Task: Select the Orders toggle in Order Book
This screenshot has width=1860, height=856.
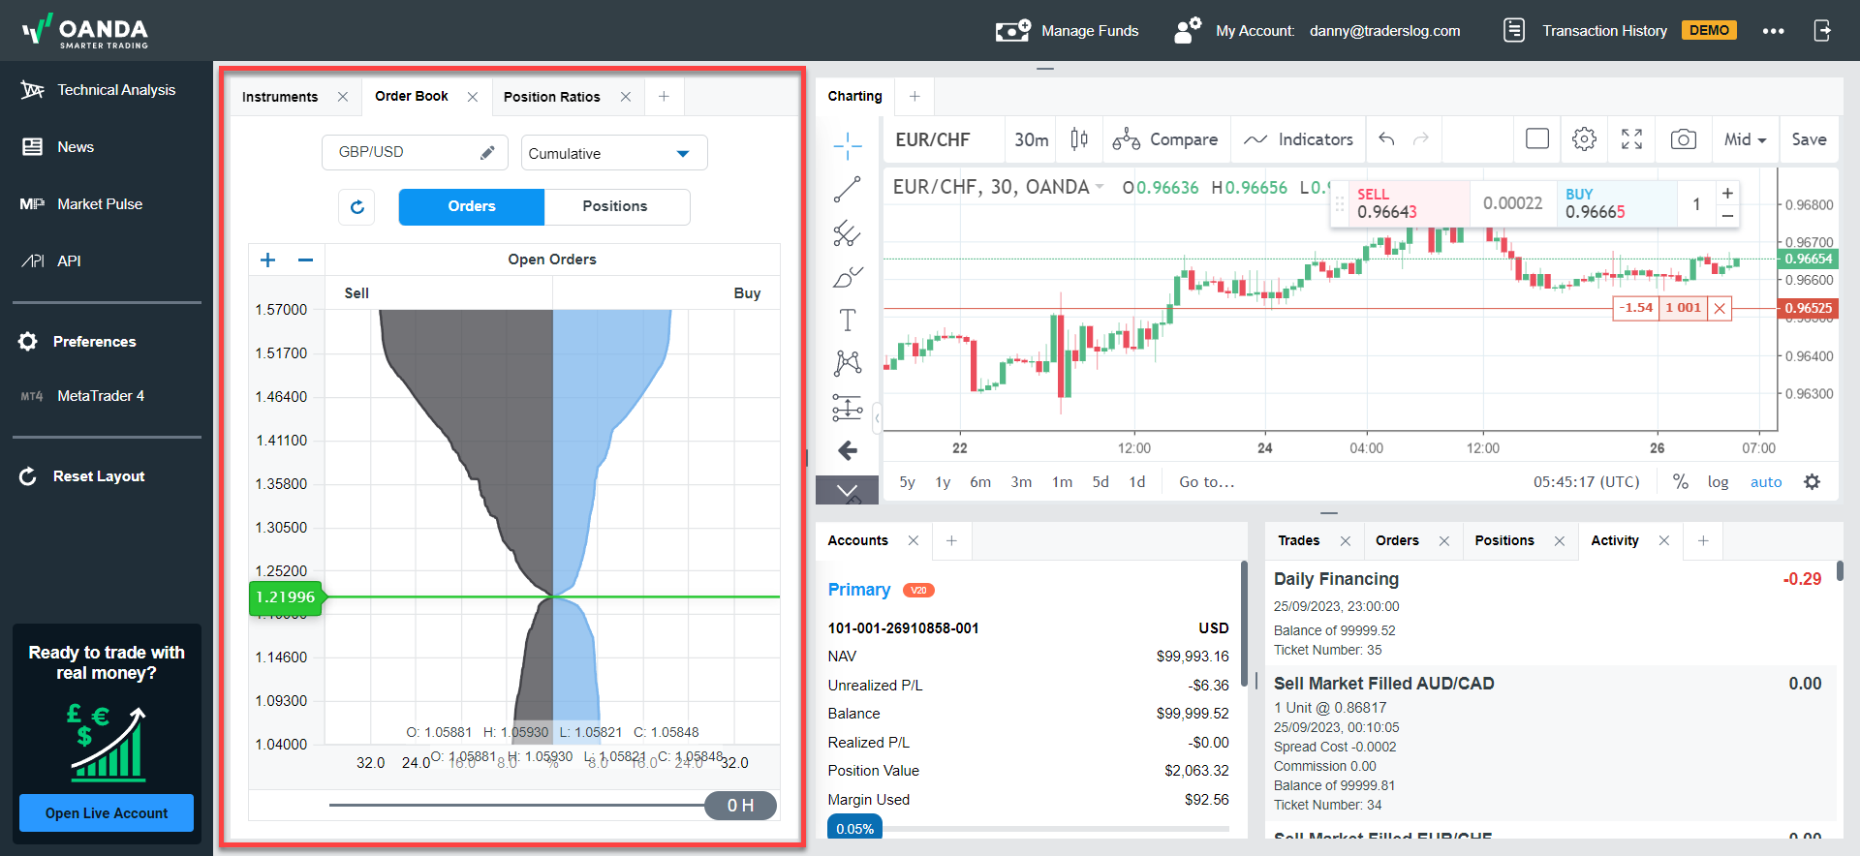Action: [x=472, y=206]
